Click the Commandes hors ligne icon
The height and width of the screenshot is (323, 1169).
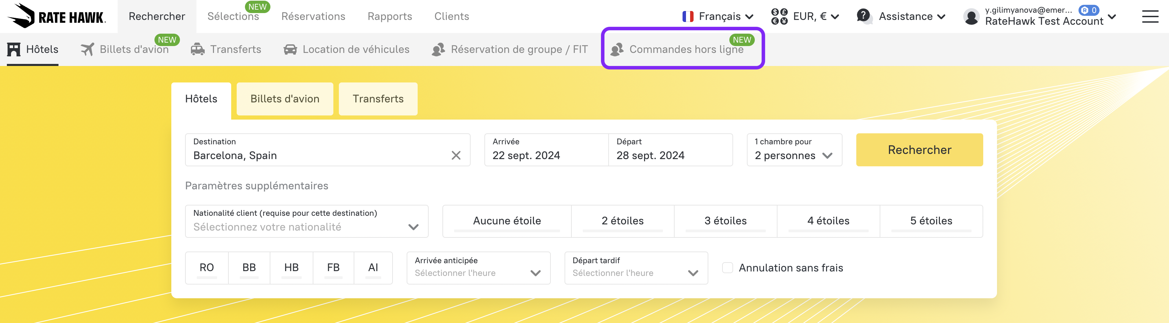[x=617, y=49]
